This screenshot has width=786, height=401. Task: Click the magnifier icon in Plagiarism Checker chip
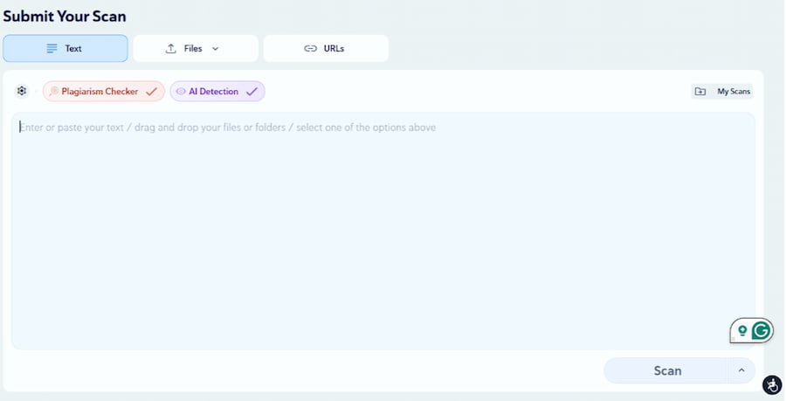pos(54,91)
